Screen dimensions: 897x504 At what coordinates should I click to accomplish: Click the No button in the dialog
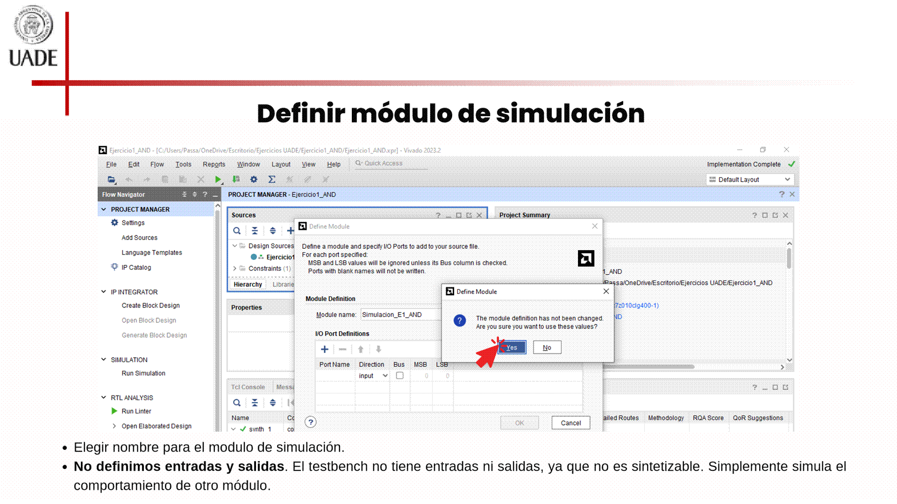coord(547,347)
